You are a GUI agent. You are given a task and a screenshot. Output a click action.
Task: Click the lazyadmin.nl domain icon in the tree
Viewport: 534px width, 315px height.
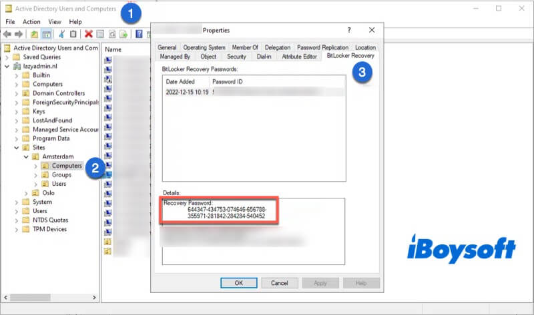(17, 66)
